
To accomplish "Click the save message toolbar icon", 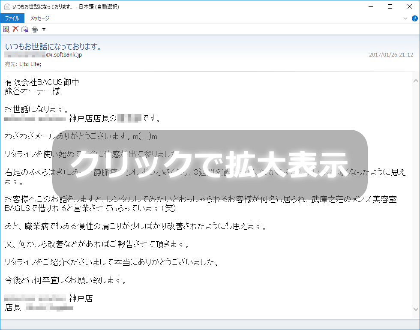I will click(6, 29).
